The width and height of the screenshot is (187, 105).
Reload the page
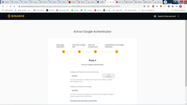point(11,6)
